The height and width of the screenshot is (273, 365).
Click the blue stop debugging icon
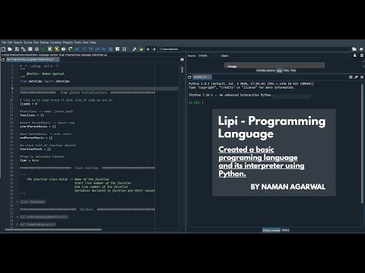[110, 49]
